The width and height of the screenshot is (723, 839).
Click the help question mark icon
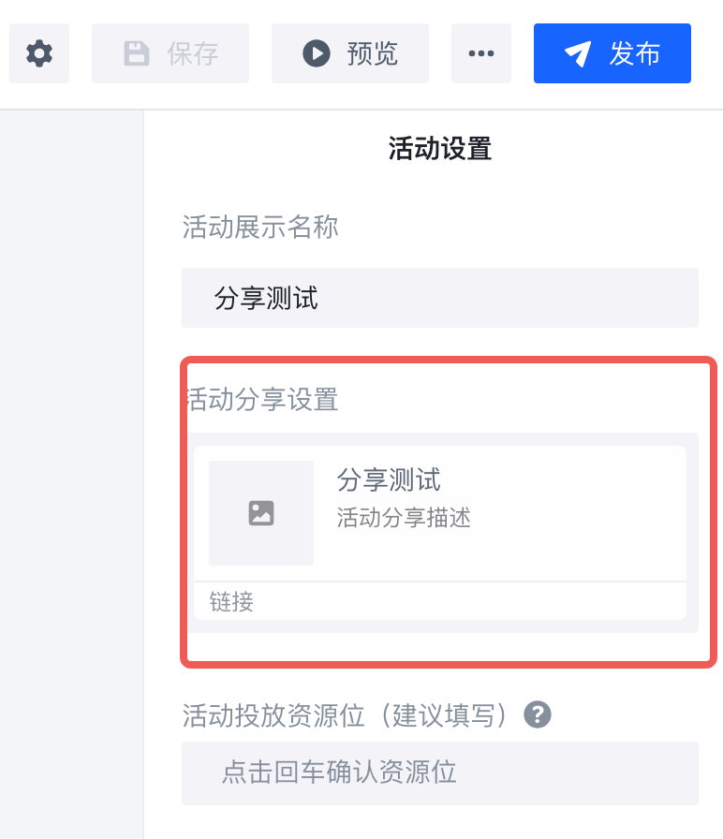click(537, 715)
